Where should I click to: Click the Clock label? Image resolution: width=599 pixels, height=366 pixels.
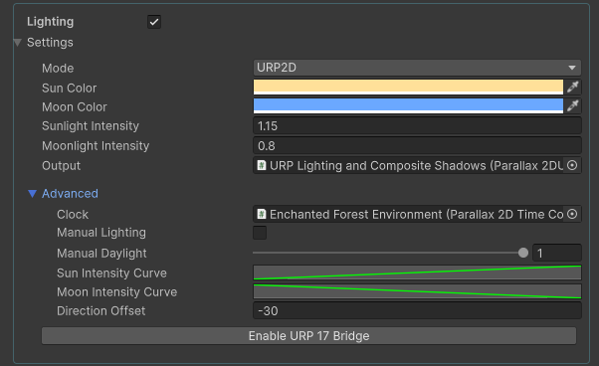[73, 215]
